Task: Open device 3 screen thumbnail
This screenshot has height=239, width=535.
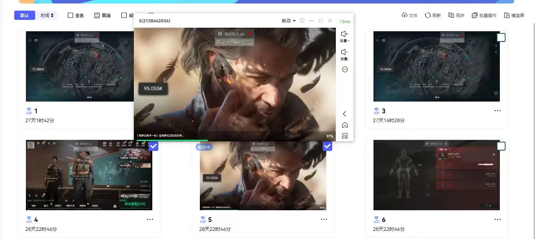Action: tap(436, 66)
